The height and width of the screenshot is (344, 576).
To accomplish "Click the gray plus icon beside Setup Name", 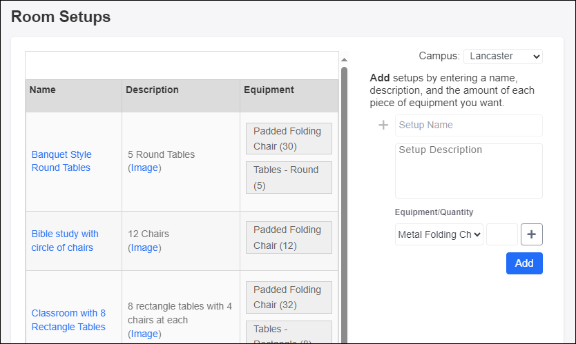I will click(x=384, y=125).
